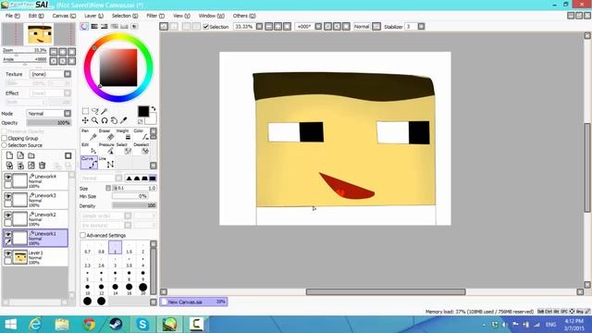Image resolution: width=592 pixels, height=333 pixels.
Task: Click the black foreground color swatch
Action: 143,111
